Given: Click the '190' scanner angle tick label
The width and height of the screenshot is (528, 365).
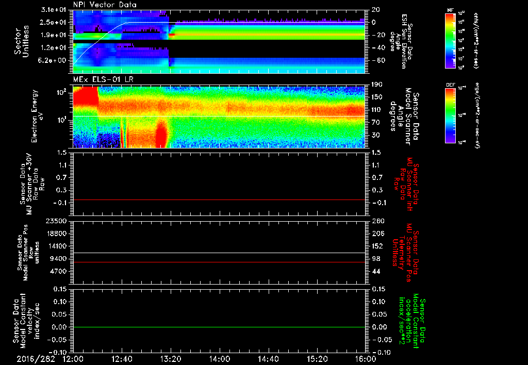Looking at the screenshot, I should (x=377, y=85).
